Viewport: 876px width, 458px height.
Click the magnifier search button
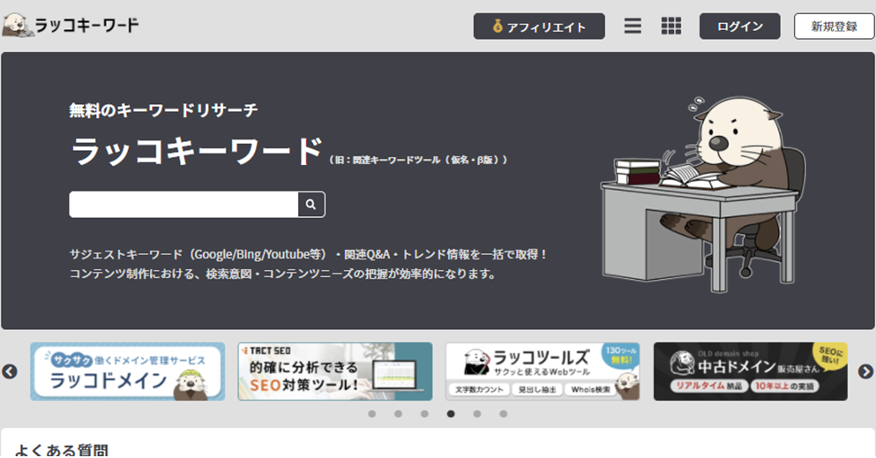311,205
